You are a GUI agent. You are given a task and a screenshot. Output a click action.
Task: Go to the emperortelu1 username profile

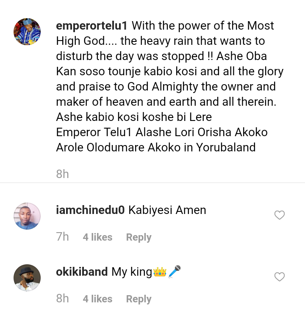tap(91, 26)
